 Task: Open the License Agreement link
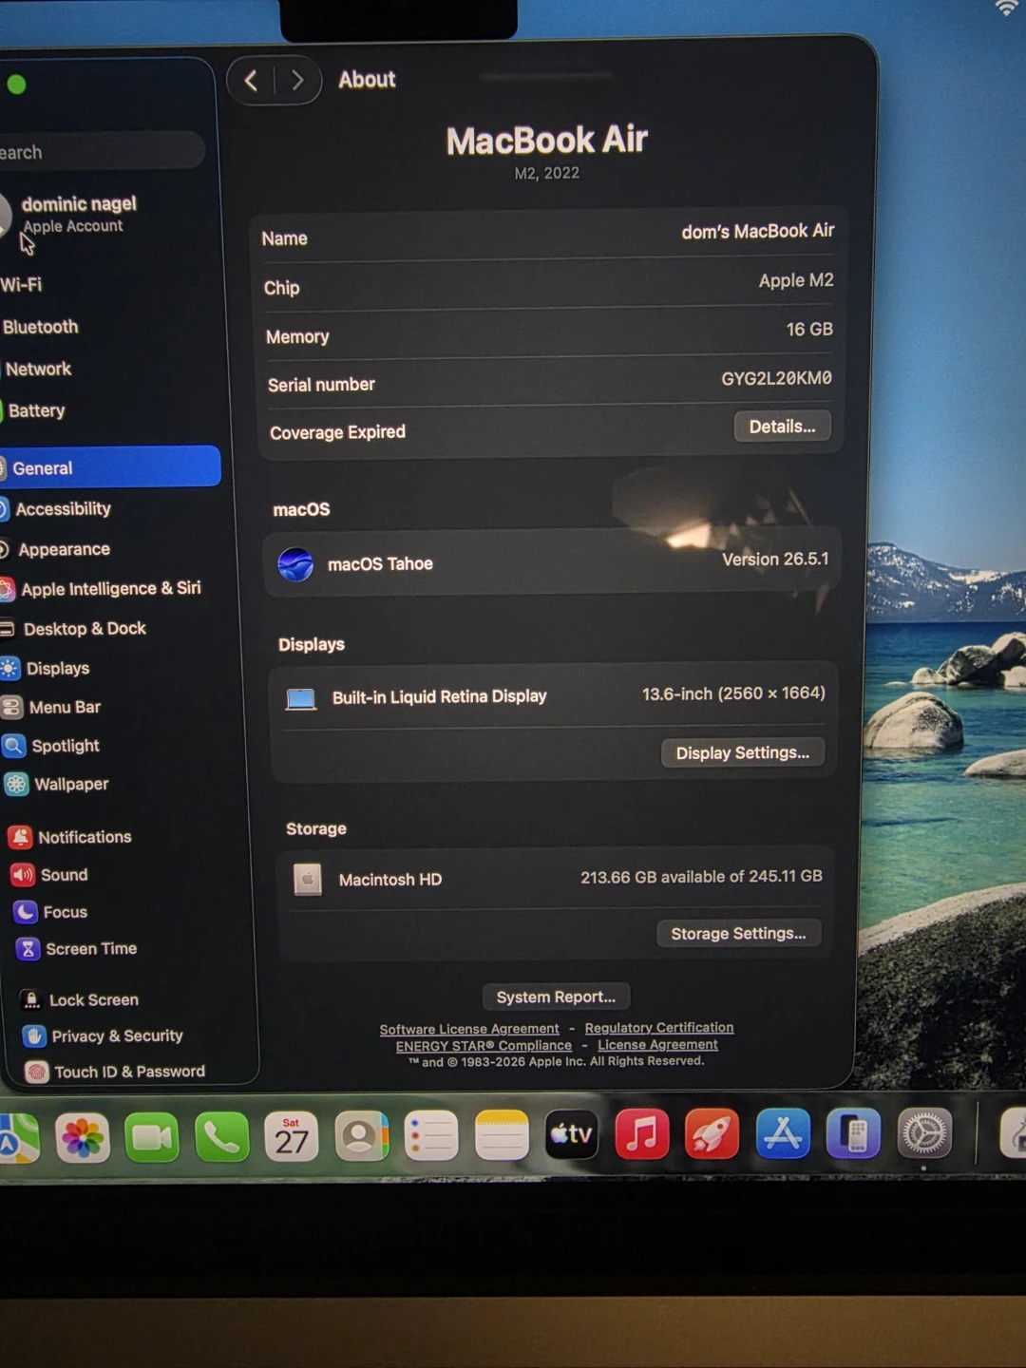coord(657,1044)
